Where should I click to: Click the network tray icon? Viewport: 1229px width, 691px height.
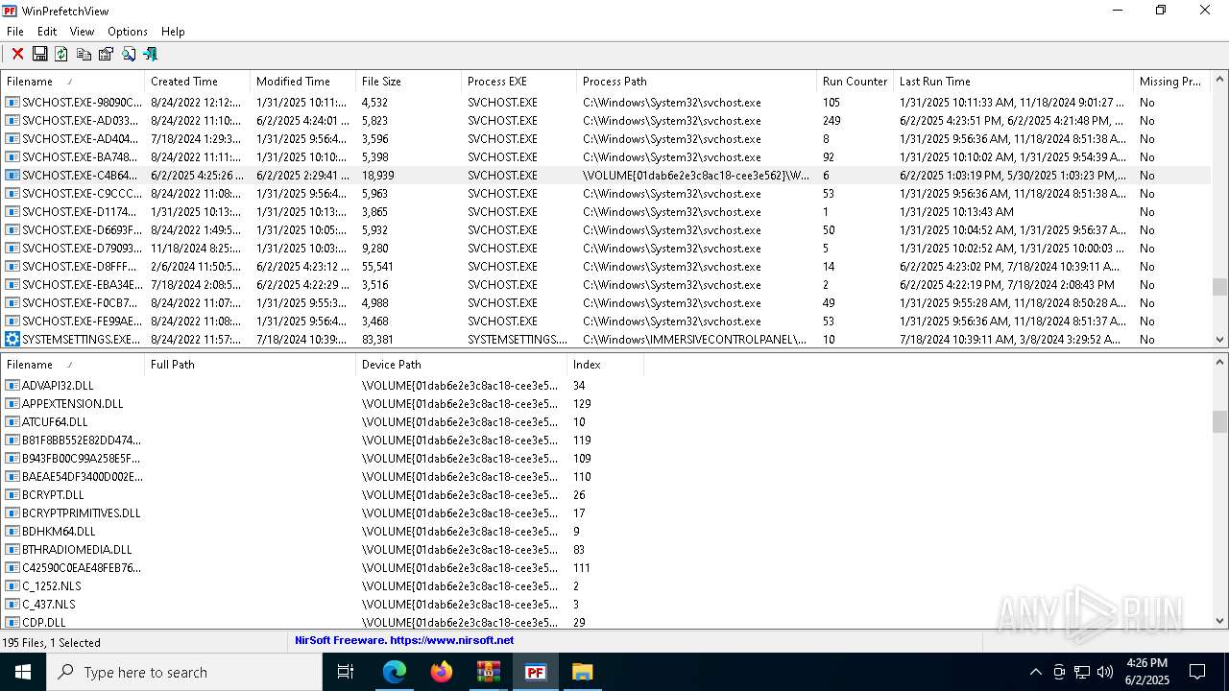[1082, 672]
